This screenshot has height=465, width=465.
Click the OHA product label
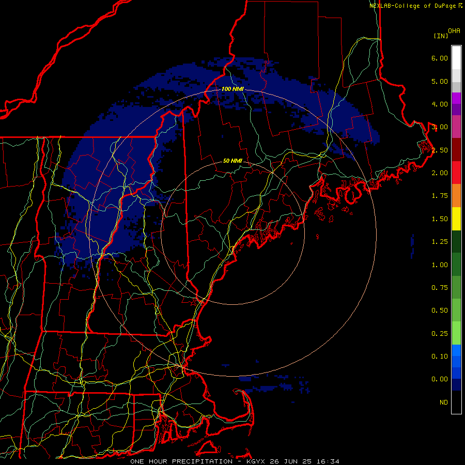tap(454, 31)
